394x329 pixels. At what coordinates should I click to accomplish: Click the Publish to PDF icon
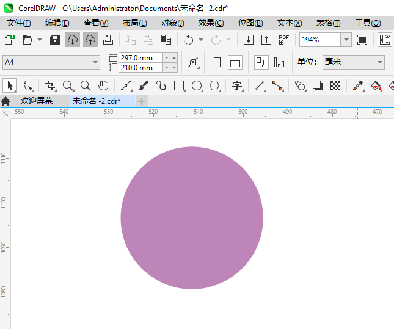coord(283,40)
